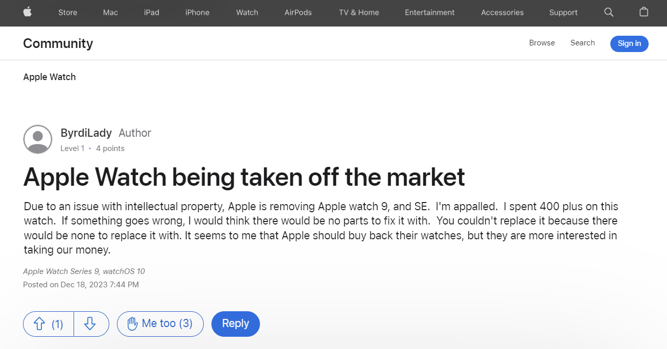The height and width of the screenshot is (349, 667).
Task: Open TV & Home menu
Action: click(x=359, y=12)
